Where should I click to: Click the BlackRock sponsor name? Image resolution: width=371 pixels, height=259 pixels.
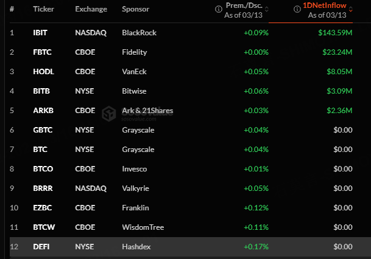pos(139,33)
